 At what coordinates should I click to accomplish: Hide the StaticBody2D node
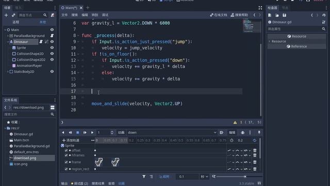tap(52, 72)
